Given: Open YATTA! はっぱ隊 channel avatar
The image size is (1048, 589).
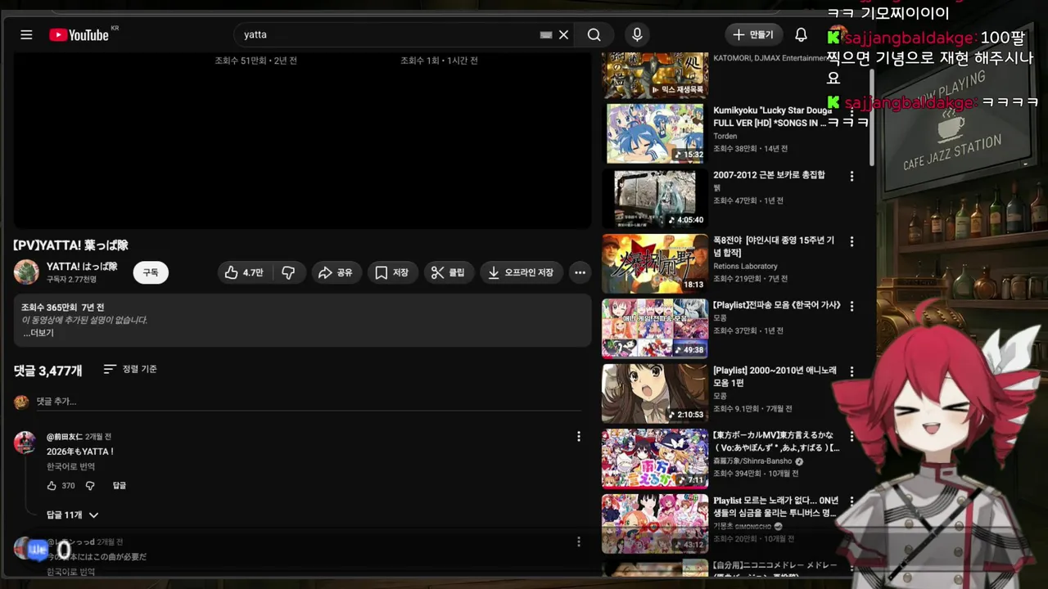Looking at the screenshot, I should coord(26,272).
